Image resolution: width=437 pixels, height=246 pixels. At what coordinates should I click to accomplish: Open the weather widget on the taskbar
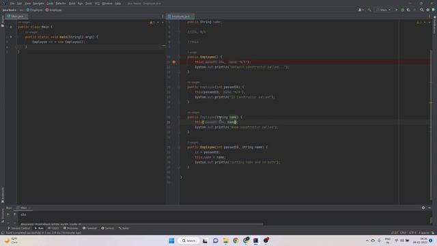tap(11, 241)
